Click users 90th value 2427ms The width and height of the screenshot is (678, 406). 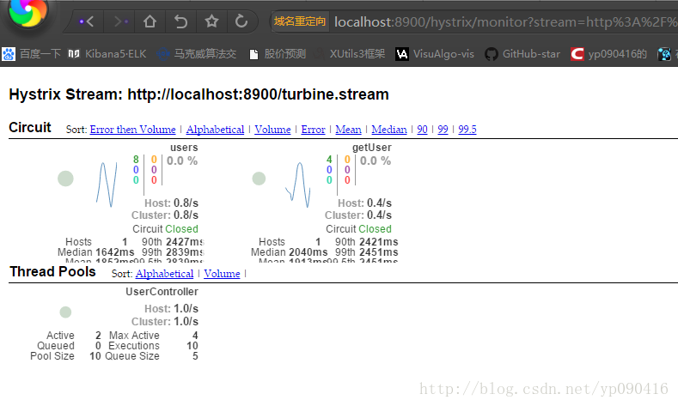185,242
